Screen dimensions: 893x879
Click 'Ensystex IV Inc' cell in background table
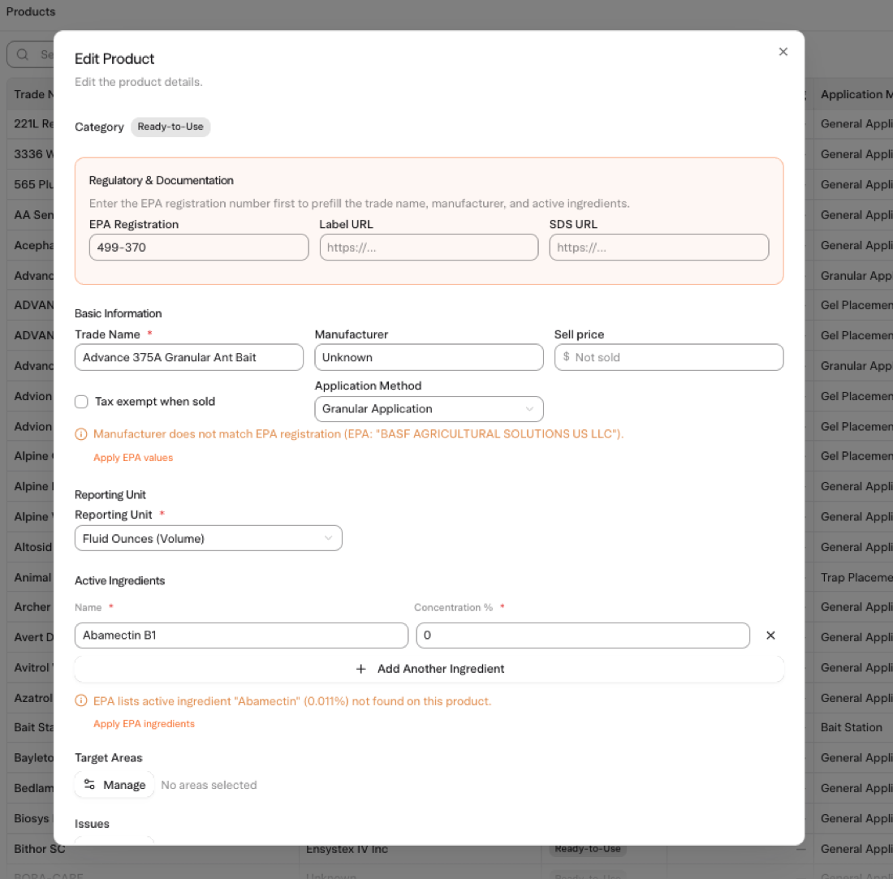[x=347, y=849]
